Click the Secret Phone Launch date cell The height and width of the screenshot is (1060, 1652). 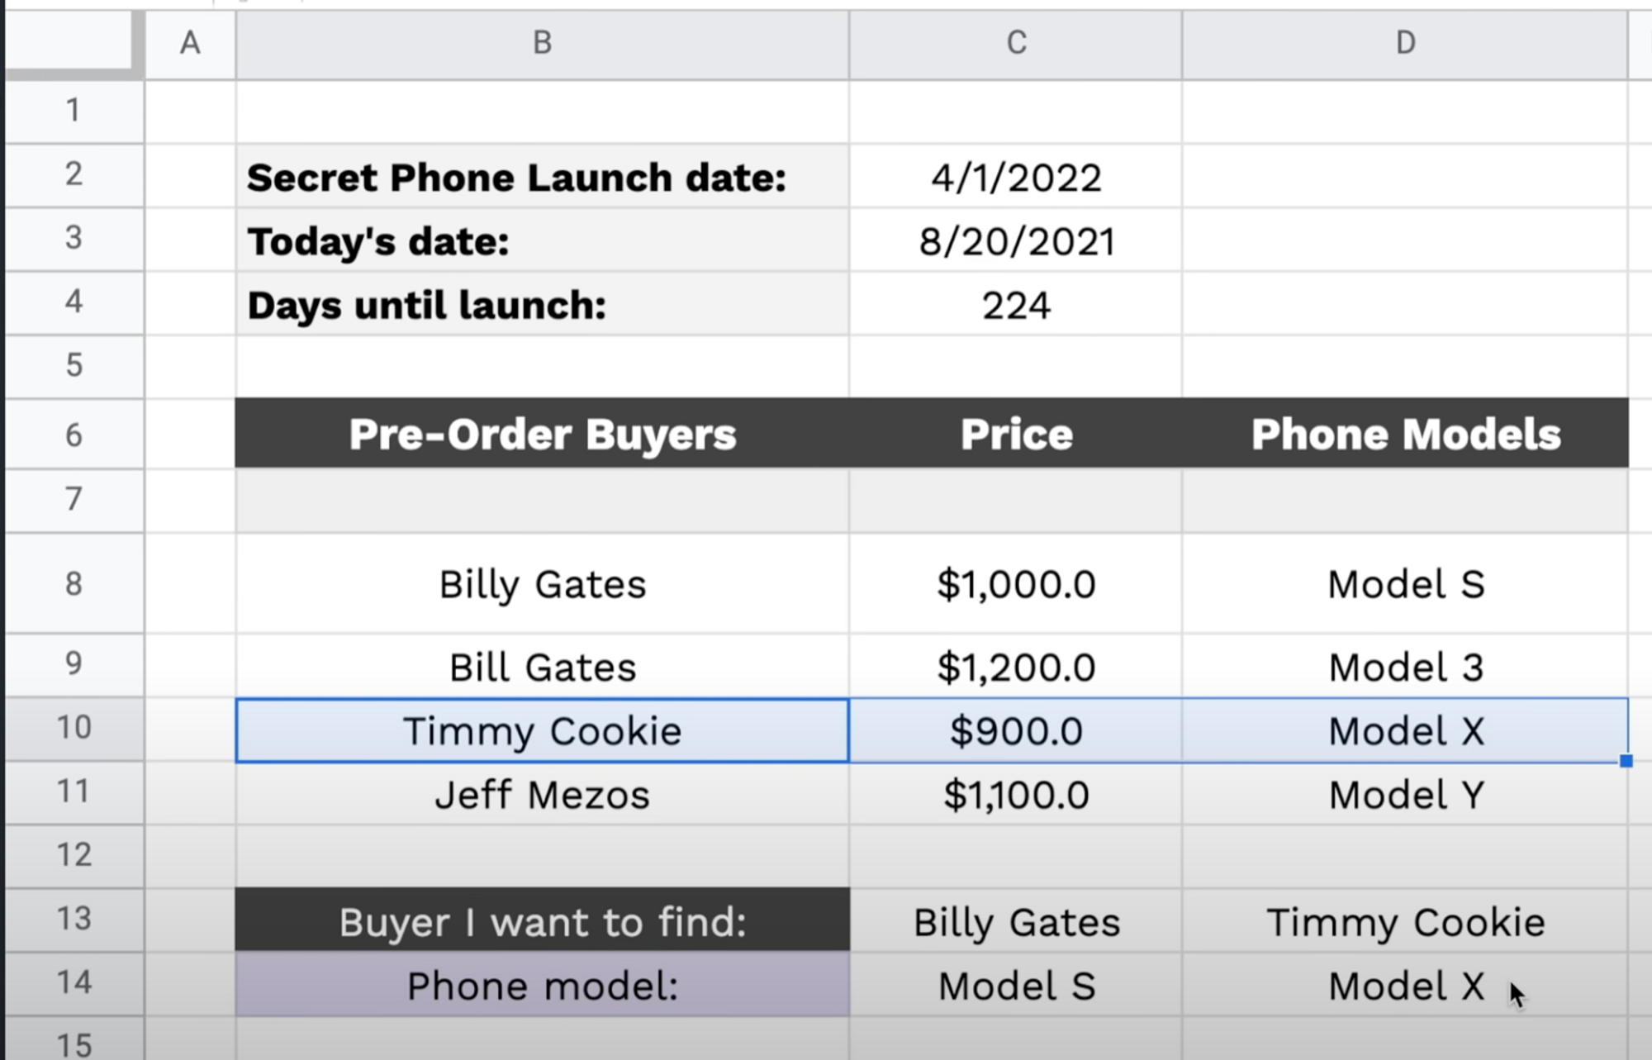click(541, 176)
